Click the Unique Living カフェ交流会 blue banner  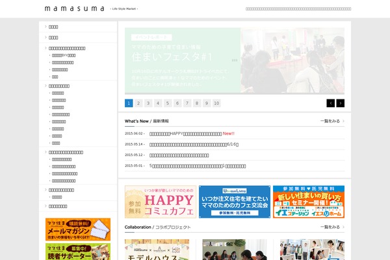pyautogui.click(x=235, y=201)
